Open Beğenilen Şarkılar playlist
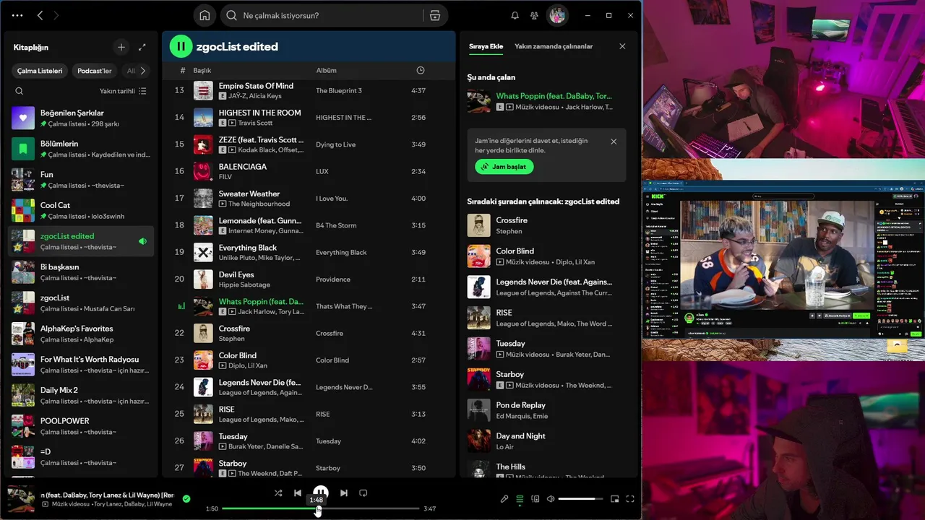 coord(81,118)
